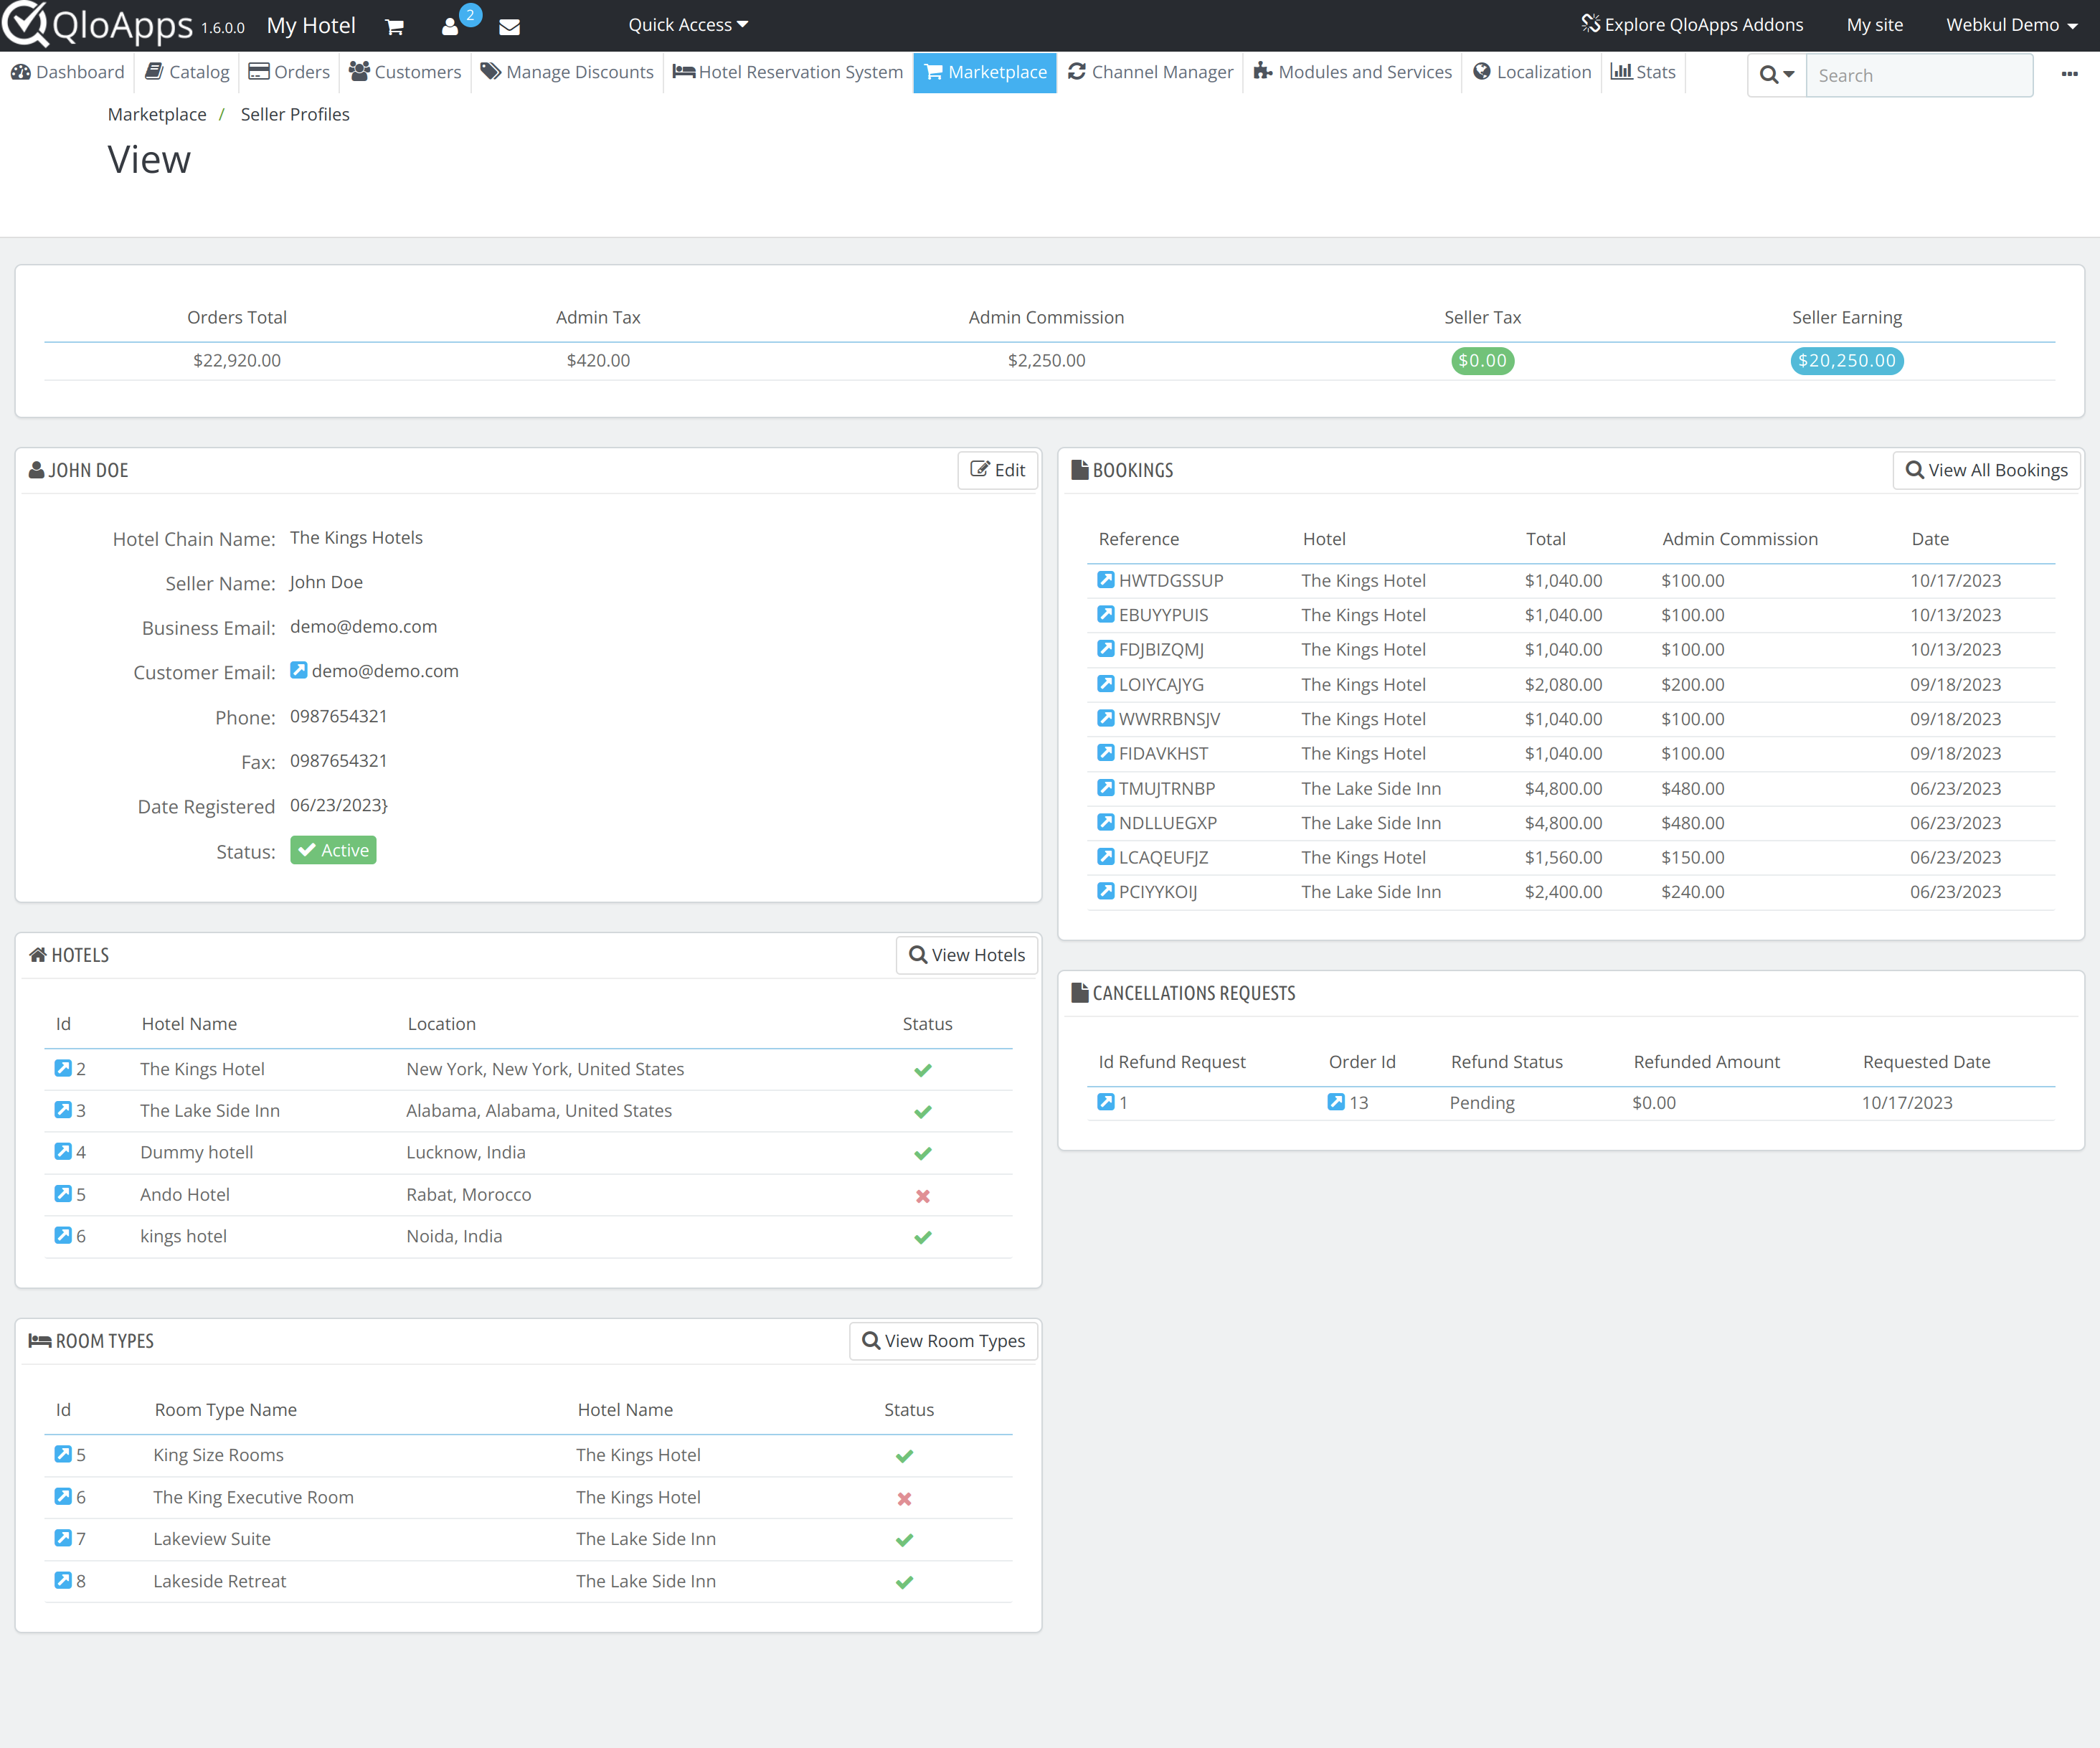The width and height of the screenshot is (2100, 1748).
Task: Open link icon for booking PCIYYKOIJ
Action: (1105, 891)
